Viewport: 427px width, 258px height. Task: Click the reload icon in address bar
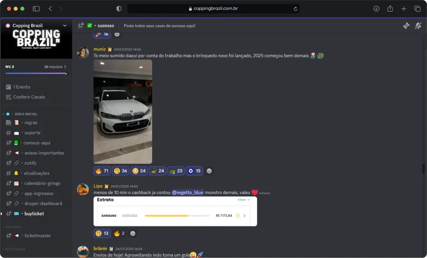(295, 9)
